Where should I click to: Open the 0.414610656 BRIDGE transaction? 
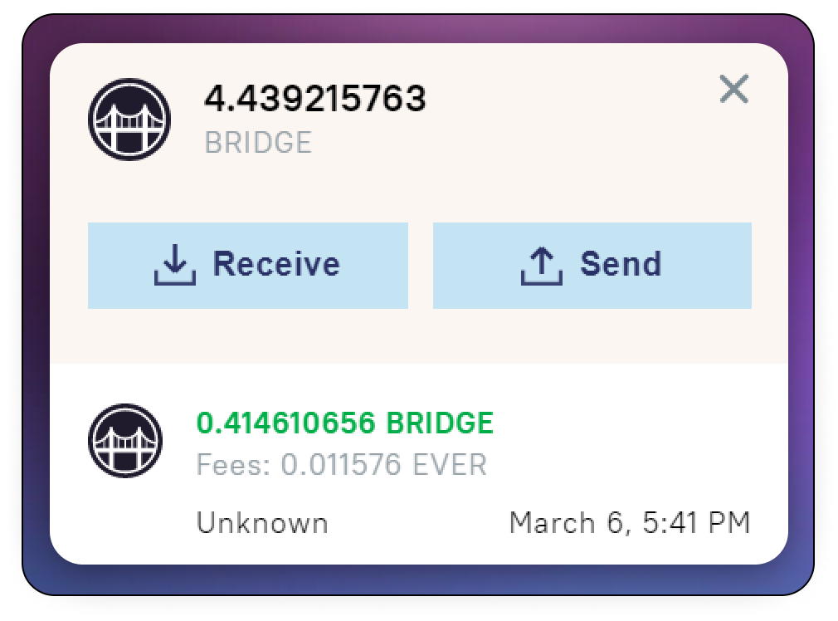(x=419, y=464)
